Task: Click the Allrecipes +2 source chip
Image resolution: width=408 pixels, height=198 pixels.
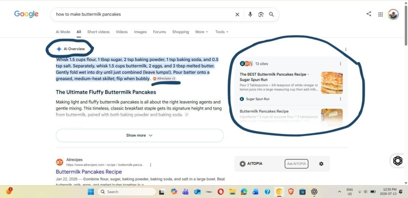Action: 165,78
